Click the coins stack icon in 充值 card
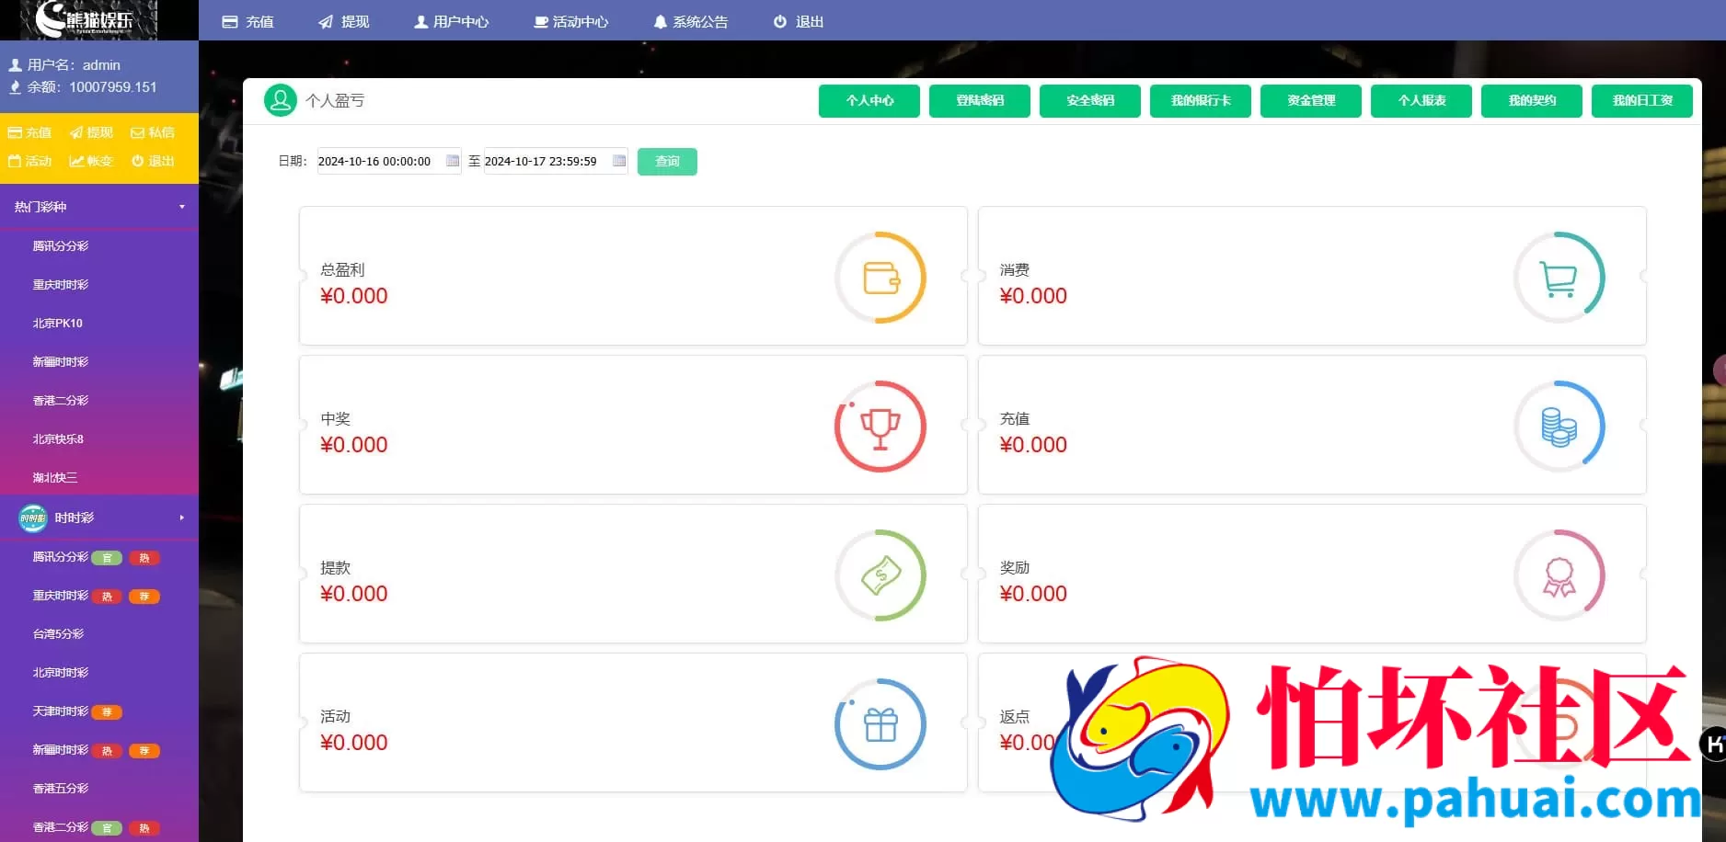The height and width of the screenshot is (842, 1726). tap(1559, 427)
